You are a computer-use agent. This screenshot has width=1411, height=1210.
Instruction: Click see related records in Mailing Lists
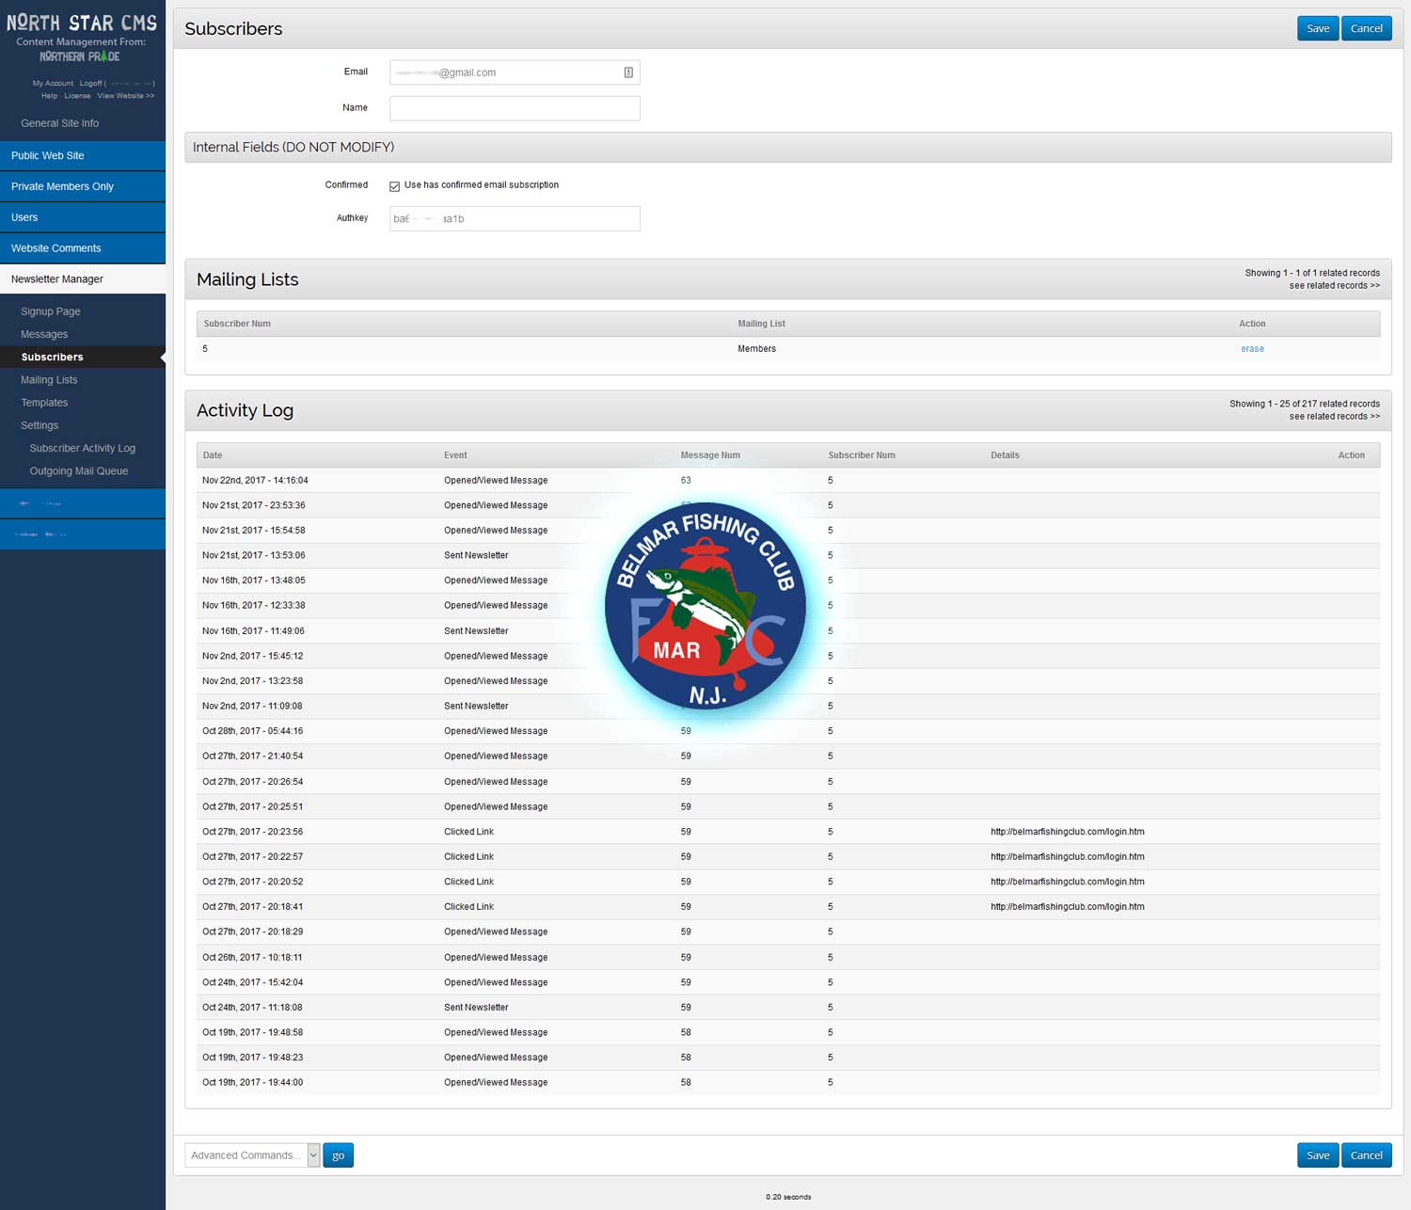pos(1334,285)
